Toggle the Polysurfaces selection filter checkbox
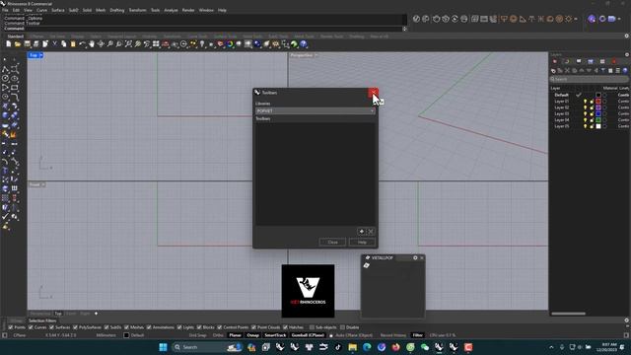631x355 pixels. [x=75, y=327]
